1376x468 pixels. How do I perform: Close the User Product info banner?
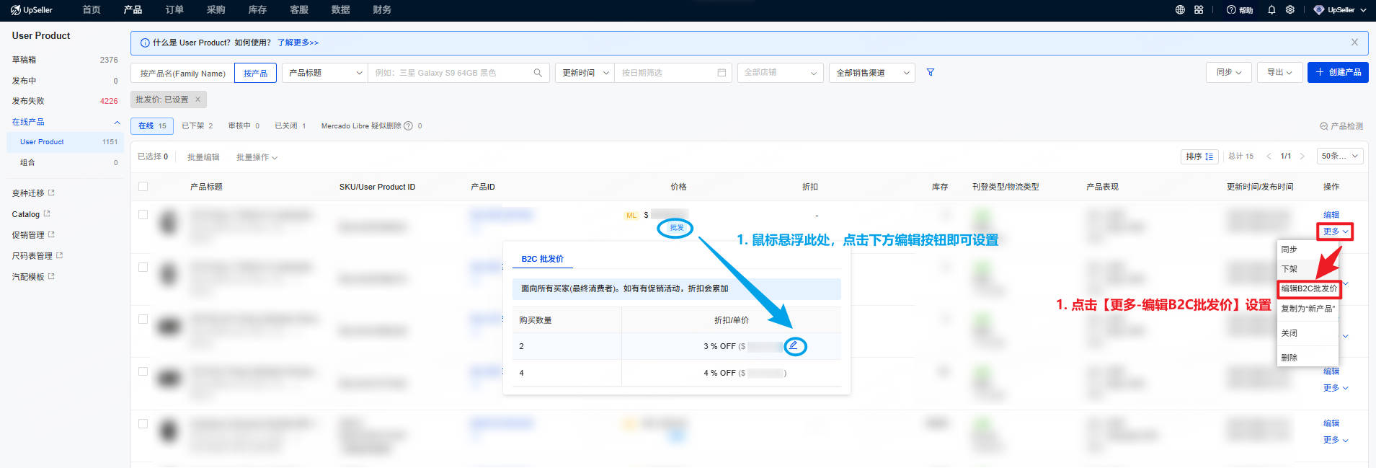click(x=1354, y=43)
